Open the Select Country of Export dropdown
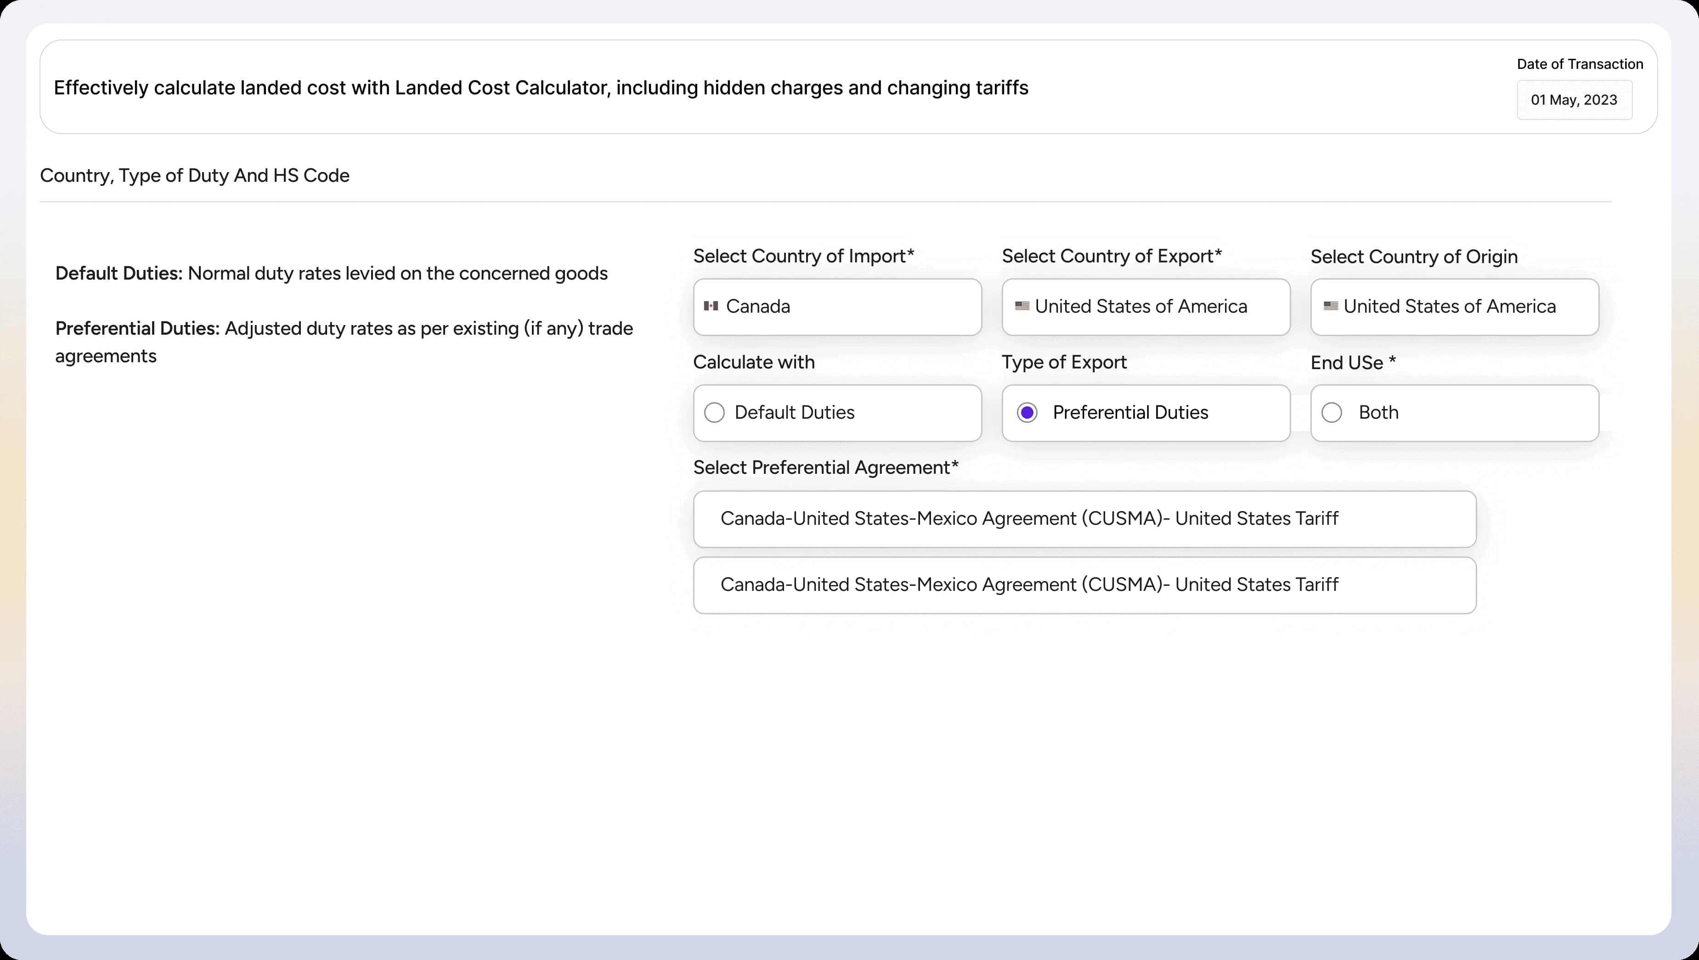1699x960 pixels. [1146, 307]
